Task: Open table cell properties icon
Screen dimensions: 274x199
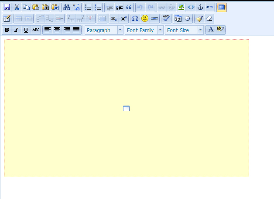Action: click(x=28, y=19)
